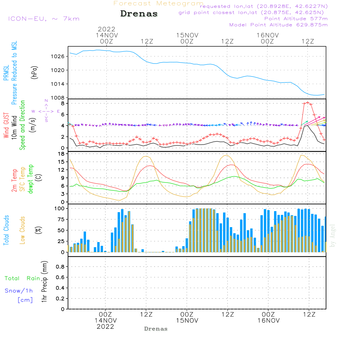Viewport: 340px width, 340px height.
Task: Click the "Pressure Reduced to MSL" label
Action: tap(14, 73)
